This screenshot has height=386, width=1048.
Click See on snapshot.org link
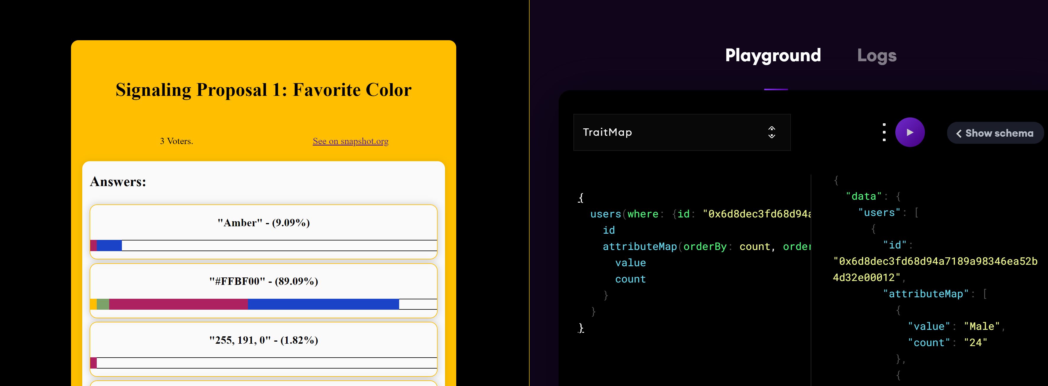pos(350,140)
